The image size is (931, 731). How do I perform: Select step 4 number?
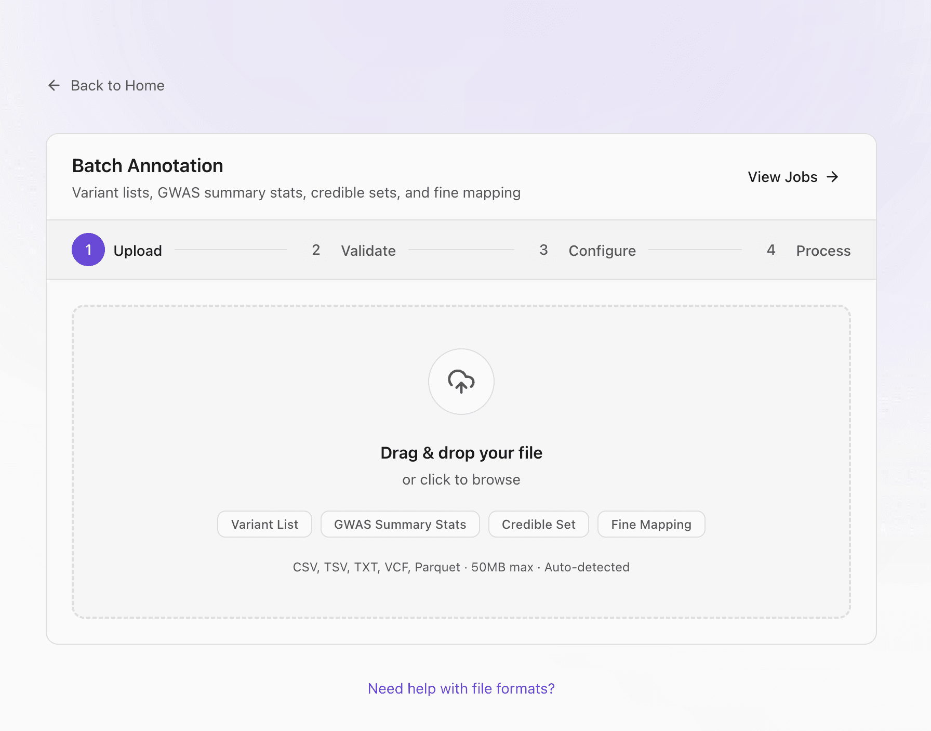(x=771, y=250)
